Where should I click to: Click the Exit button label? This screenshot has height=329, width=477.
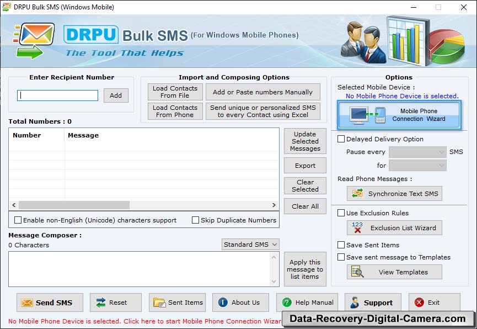(433, 303)
